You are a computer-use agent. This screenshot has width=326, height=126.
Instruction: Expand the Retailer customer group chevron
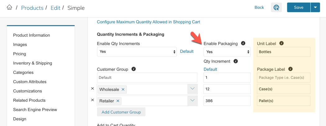[x=192, y=101]
